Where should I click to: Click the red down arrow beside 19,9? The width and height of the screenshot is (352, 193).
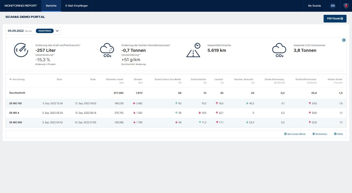(199, 113)
